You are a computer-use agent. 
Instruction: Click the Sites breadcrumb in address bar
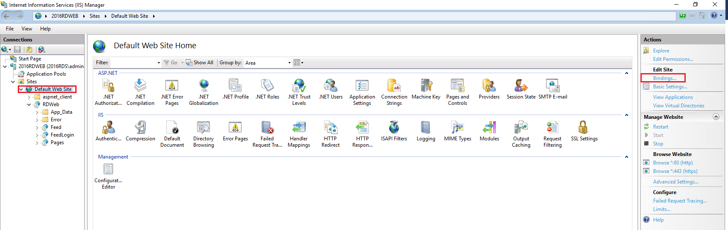(x=95, y=16)
